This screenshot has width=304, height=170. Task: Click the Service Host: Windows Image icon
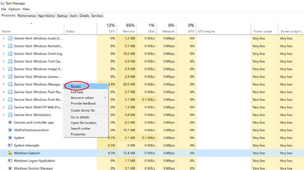pyautogui.click(x=10, y=69)
